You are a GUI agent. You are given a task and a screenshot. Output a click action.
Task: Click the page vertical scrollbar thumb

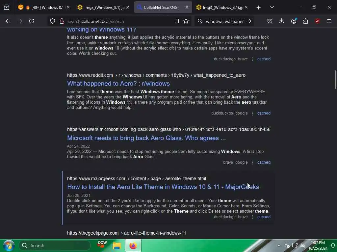tap(335, 79)
